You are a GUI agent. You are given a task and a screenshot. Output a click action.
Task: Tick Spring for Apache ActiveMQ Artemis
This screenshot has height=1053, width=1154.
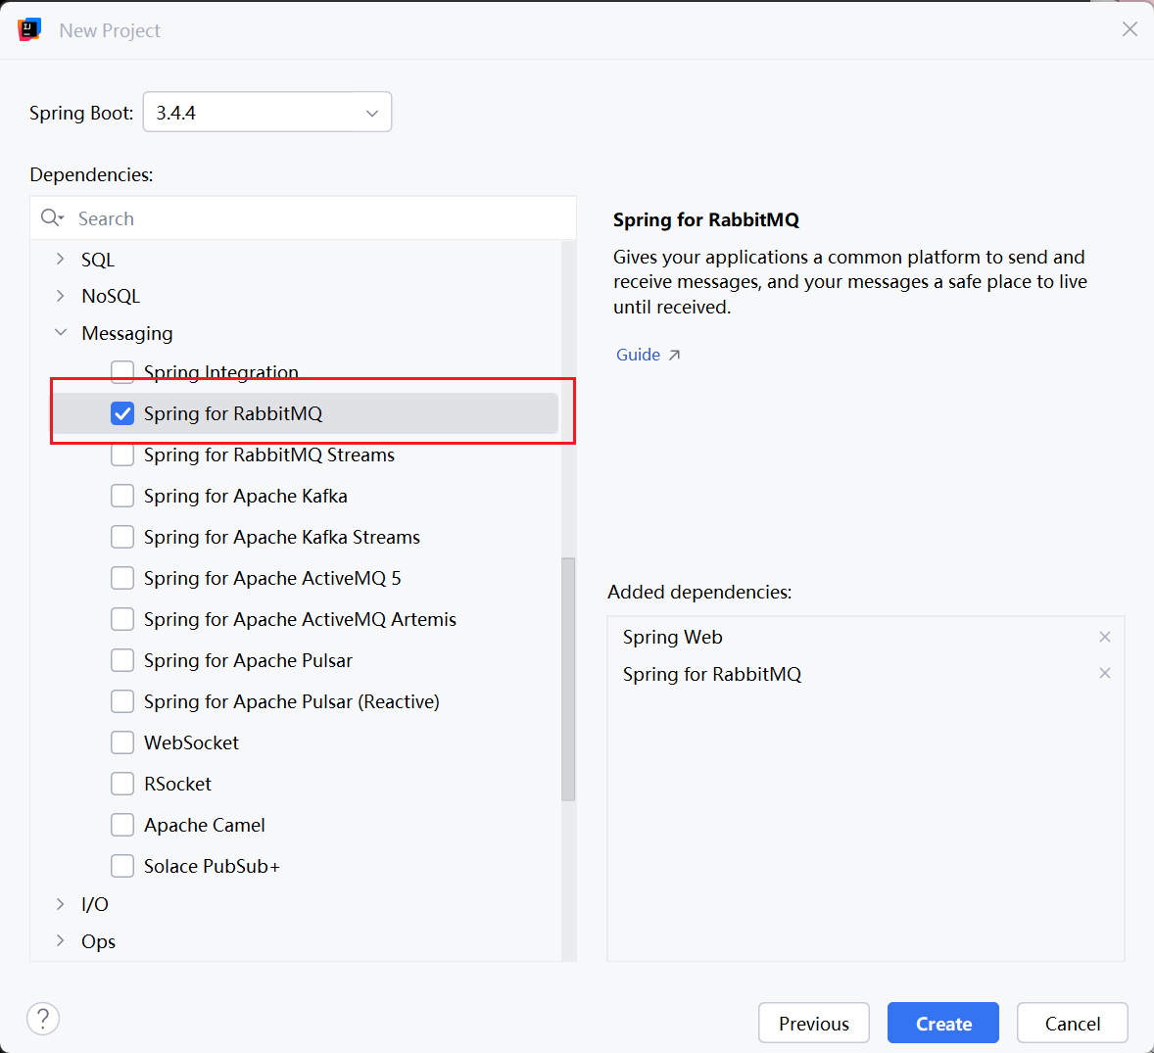point(122,620)
